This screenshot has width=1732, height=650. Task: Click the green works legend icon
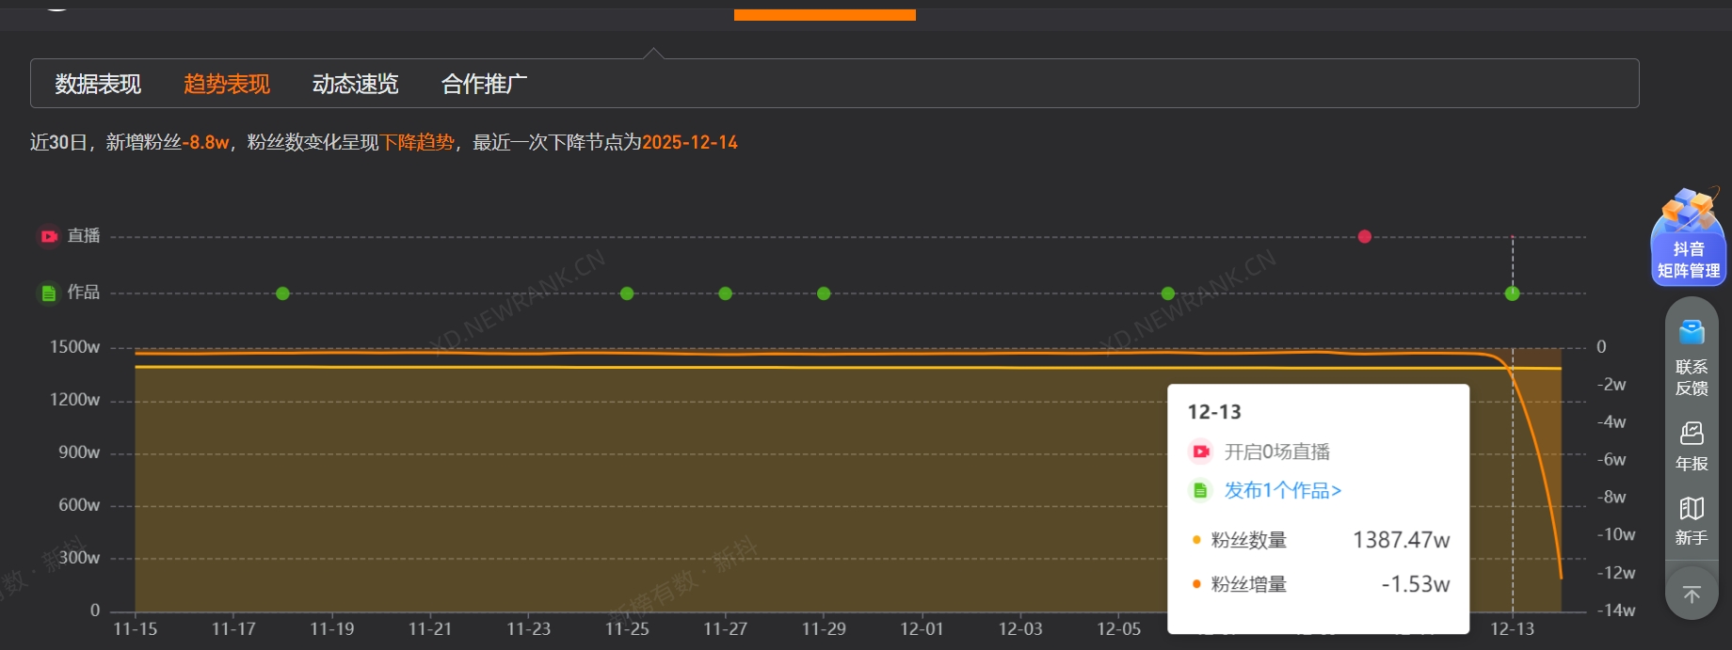point(49,293)
